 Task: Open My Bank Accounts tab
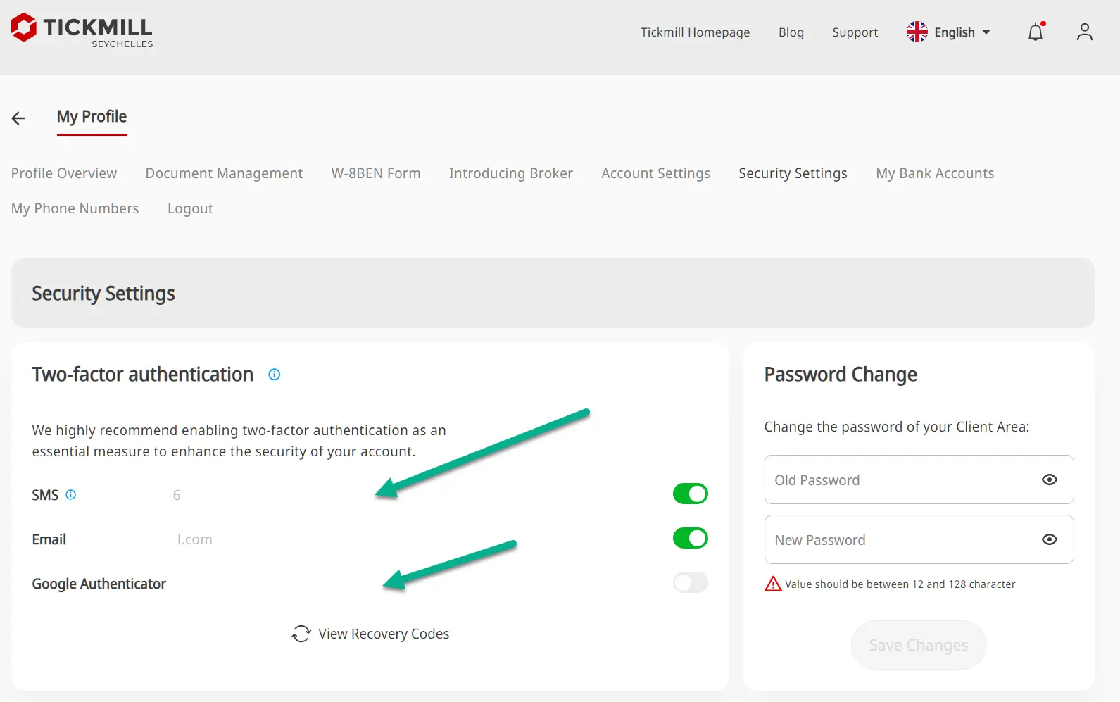click(x=935, y=173)
